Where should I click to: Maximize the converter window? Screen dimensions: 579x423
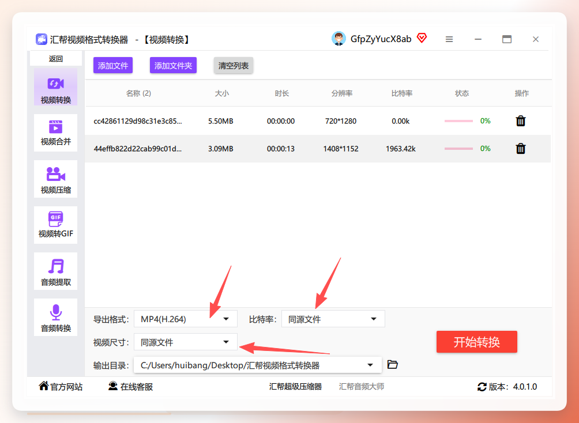point(507,39)
